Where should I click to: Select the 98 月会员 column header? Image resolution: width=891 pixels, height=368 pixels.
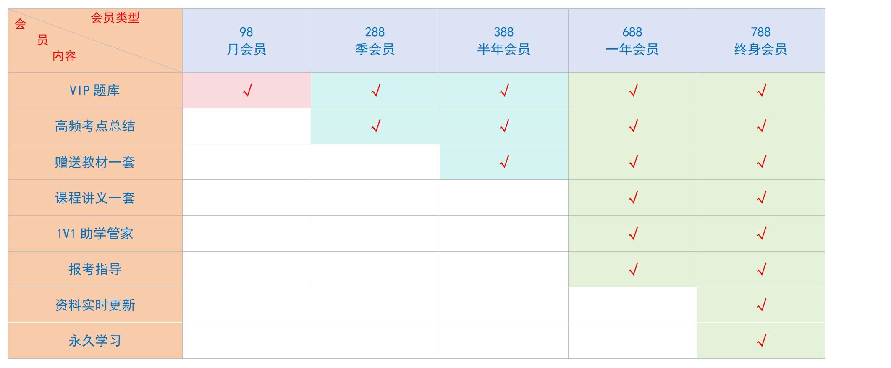tap(246, 40)
